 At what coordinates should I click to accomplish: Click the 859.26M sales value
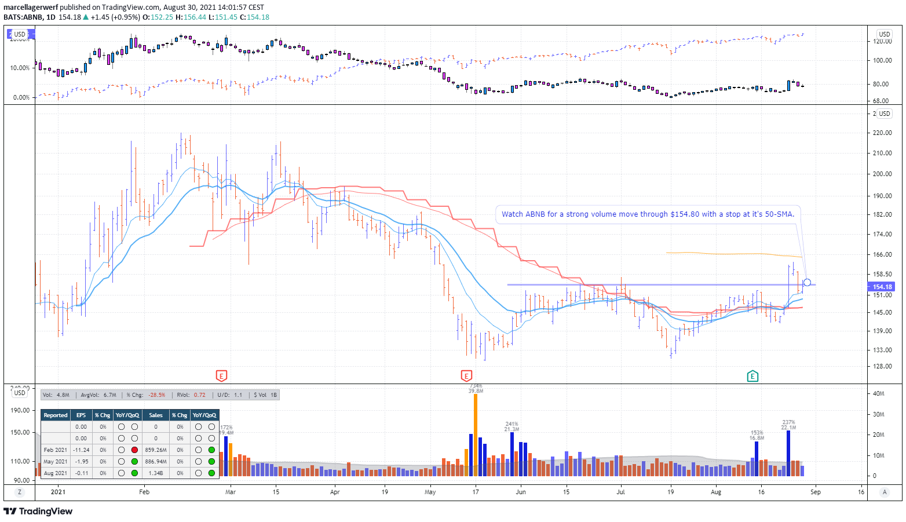coord(156,450)
